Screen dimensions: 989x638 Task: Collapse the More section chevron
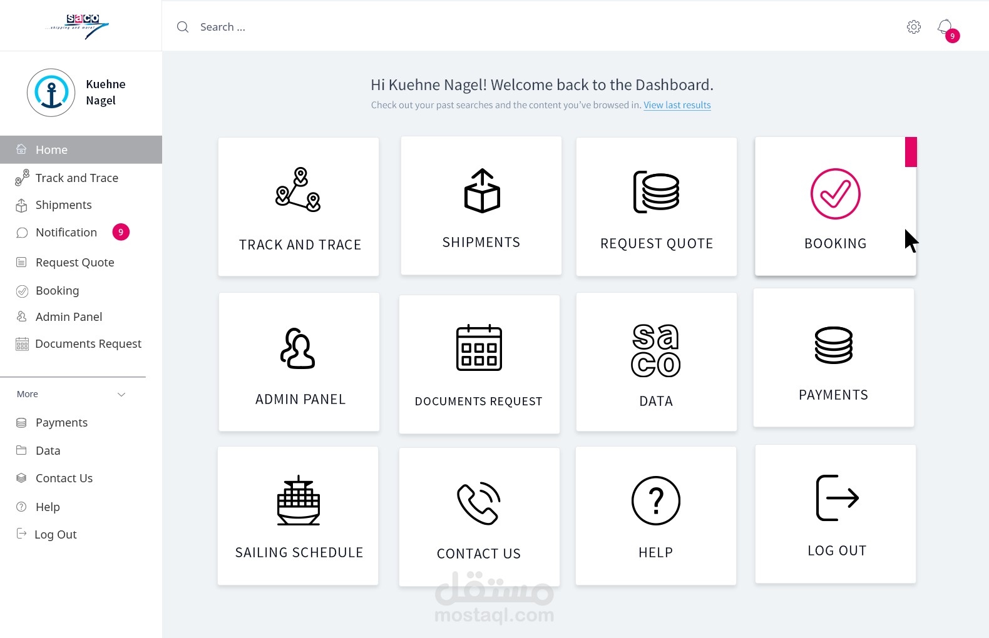pyautogui.click(x=121, y=394)
